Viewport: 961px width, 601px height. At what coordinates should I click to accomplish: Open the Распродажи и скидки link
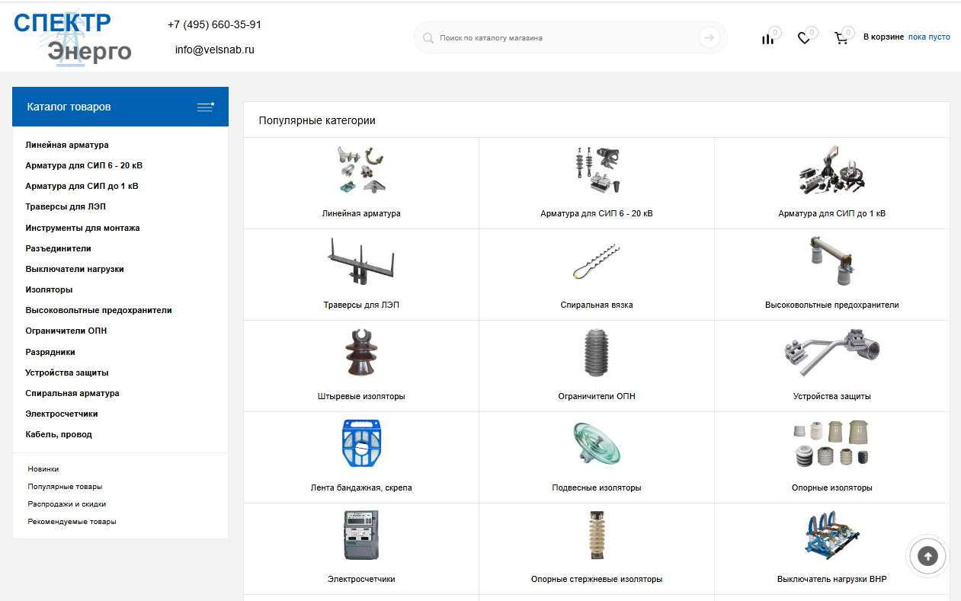[x=67, y=504]
